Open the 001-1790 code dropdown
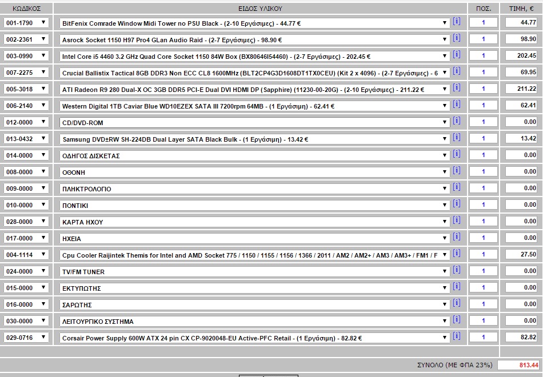 [26, 23]
